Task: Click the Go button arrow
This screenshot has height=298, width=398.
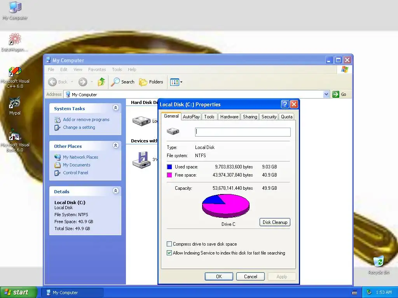Action: tap(335, 94)
